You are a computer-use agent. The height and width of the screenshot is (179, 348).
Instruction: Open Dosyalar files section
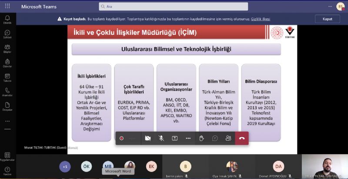(x=7, y=106)
